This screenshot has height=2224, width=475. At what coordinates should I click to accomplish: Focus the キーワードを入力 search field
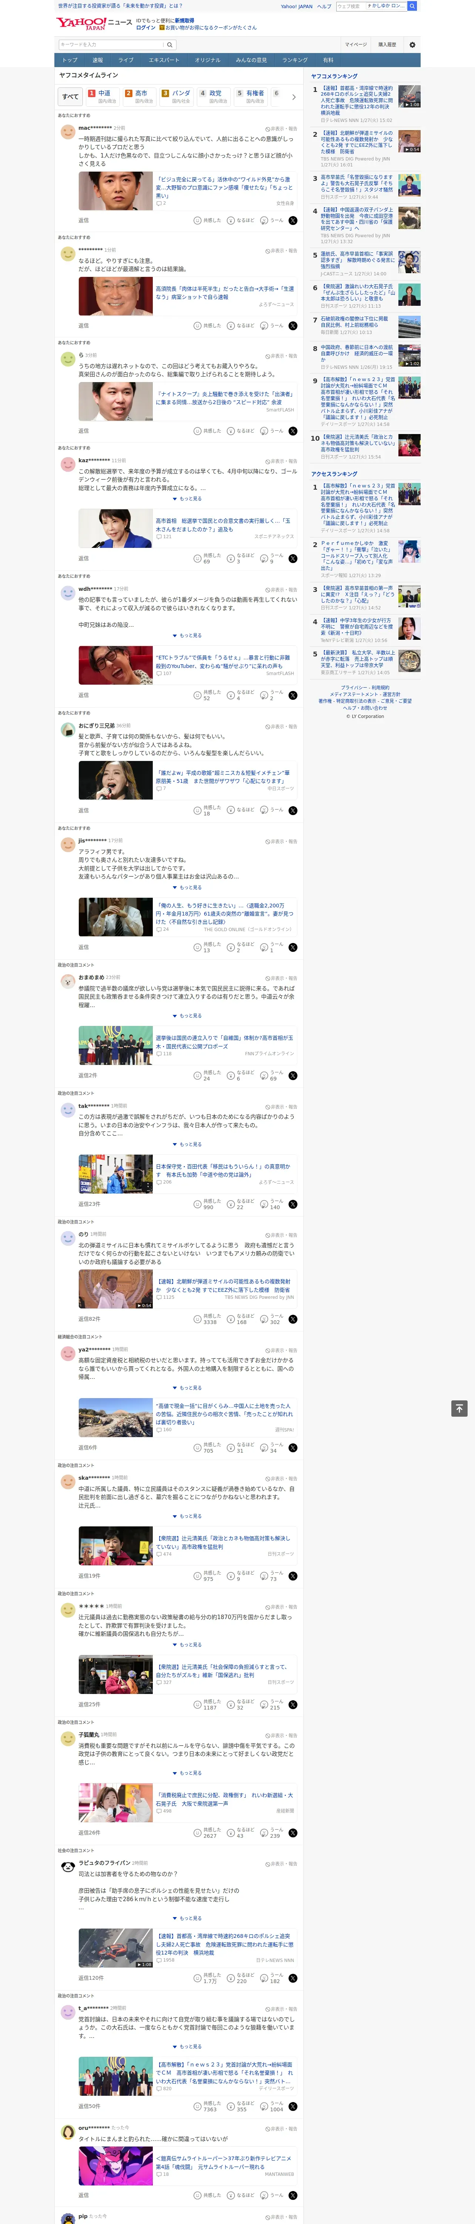111,44
